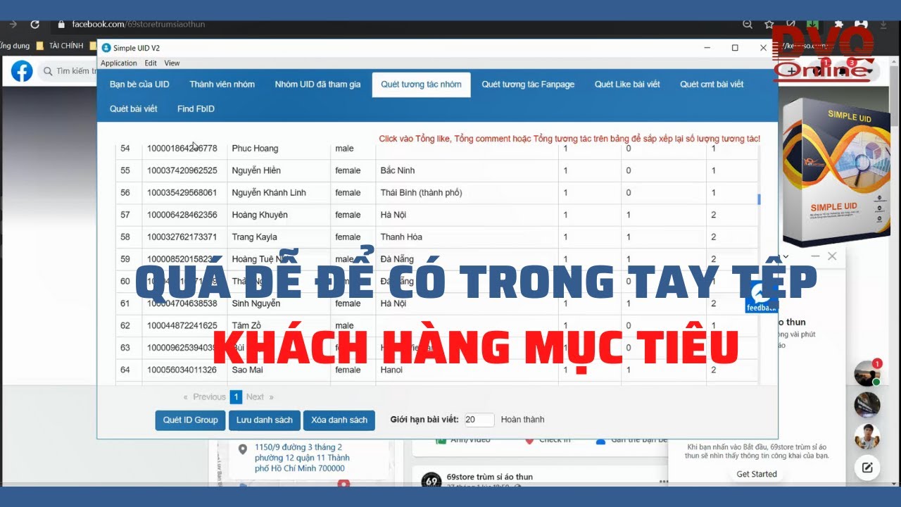This screenshot has height=507, width=901.
Task: Select the Sinh Nguyễn name cell
Action: (x=279, y=303)
